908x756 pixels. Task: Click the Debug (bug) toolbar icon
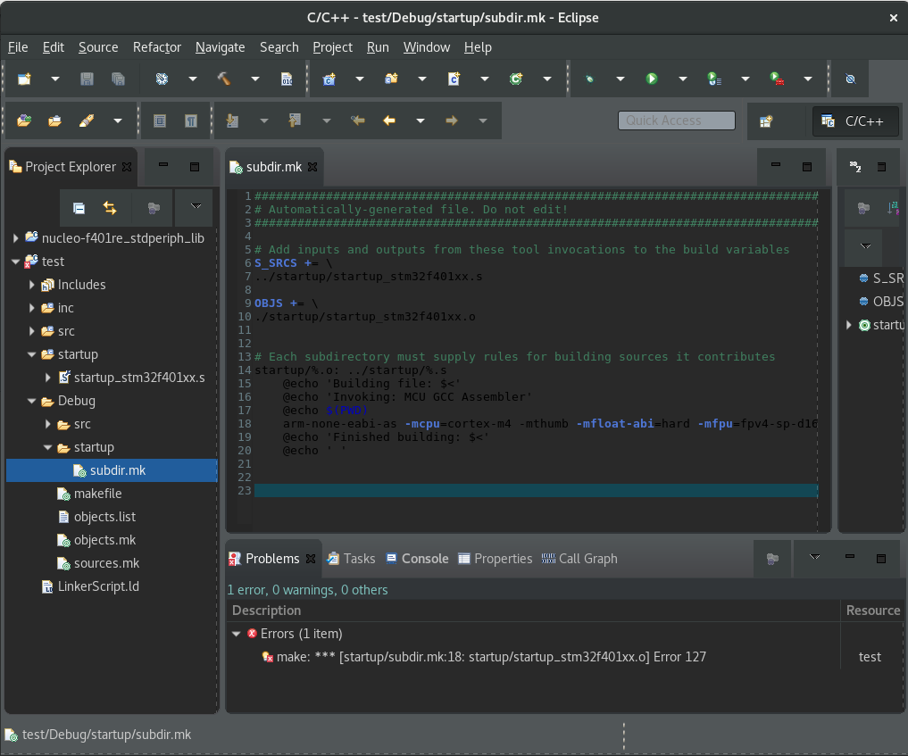[x=589, y=79]
